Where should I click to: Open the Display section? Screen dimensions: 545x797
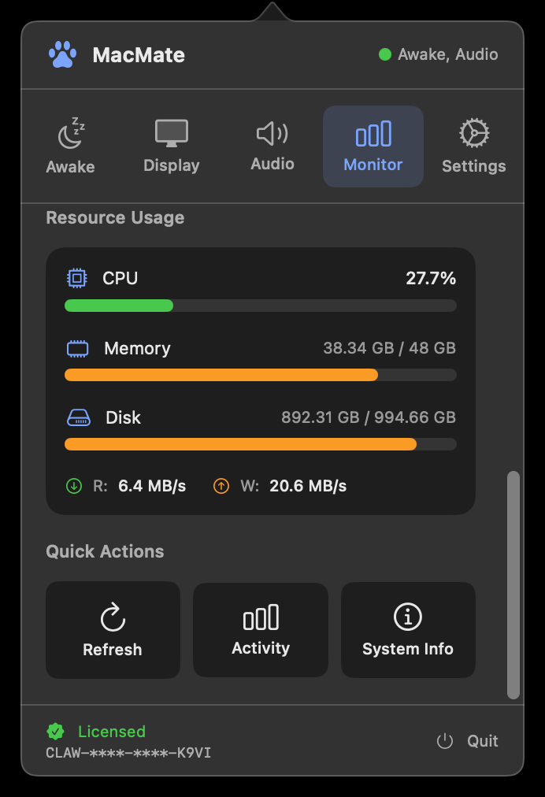(x=171, y=146)
